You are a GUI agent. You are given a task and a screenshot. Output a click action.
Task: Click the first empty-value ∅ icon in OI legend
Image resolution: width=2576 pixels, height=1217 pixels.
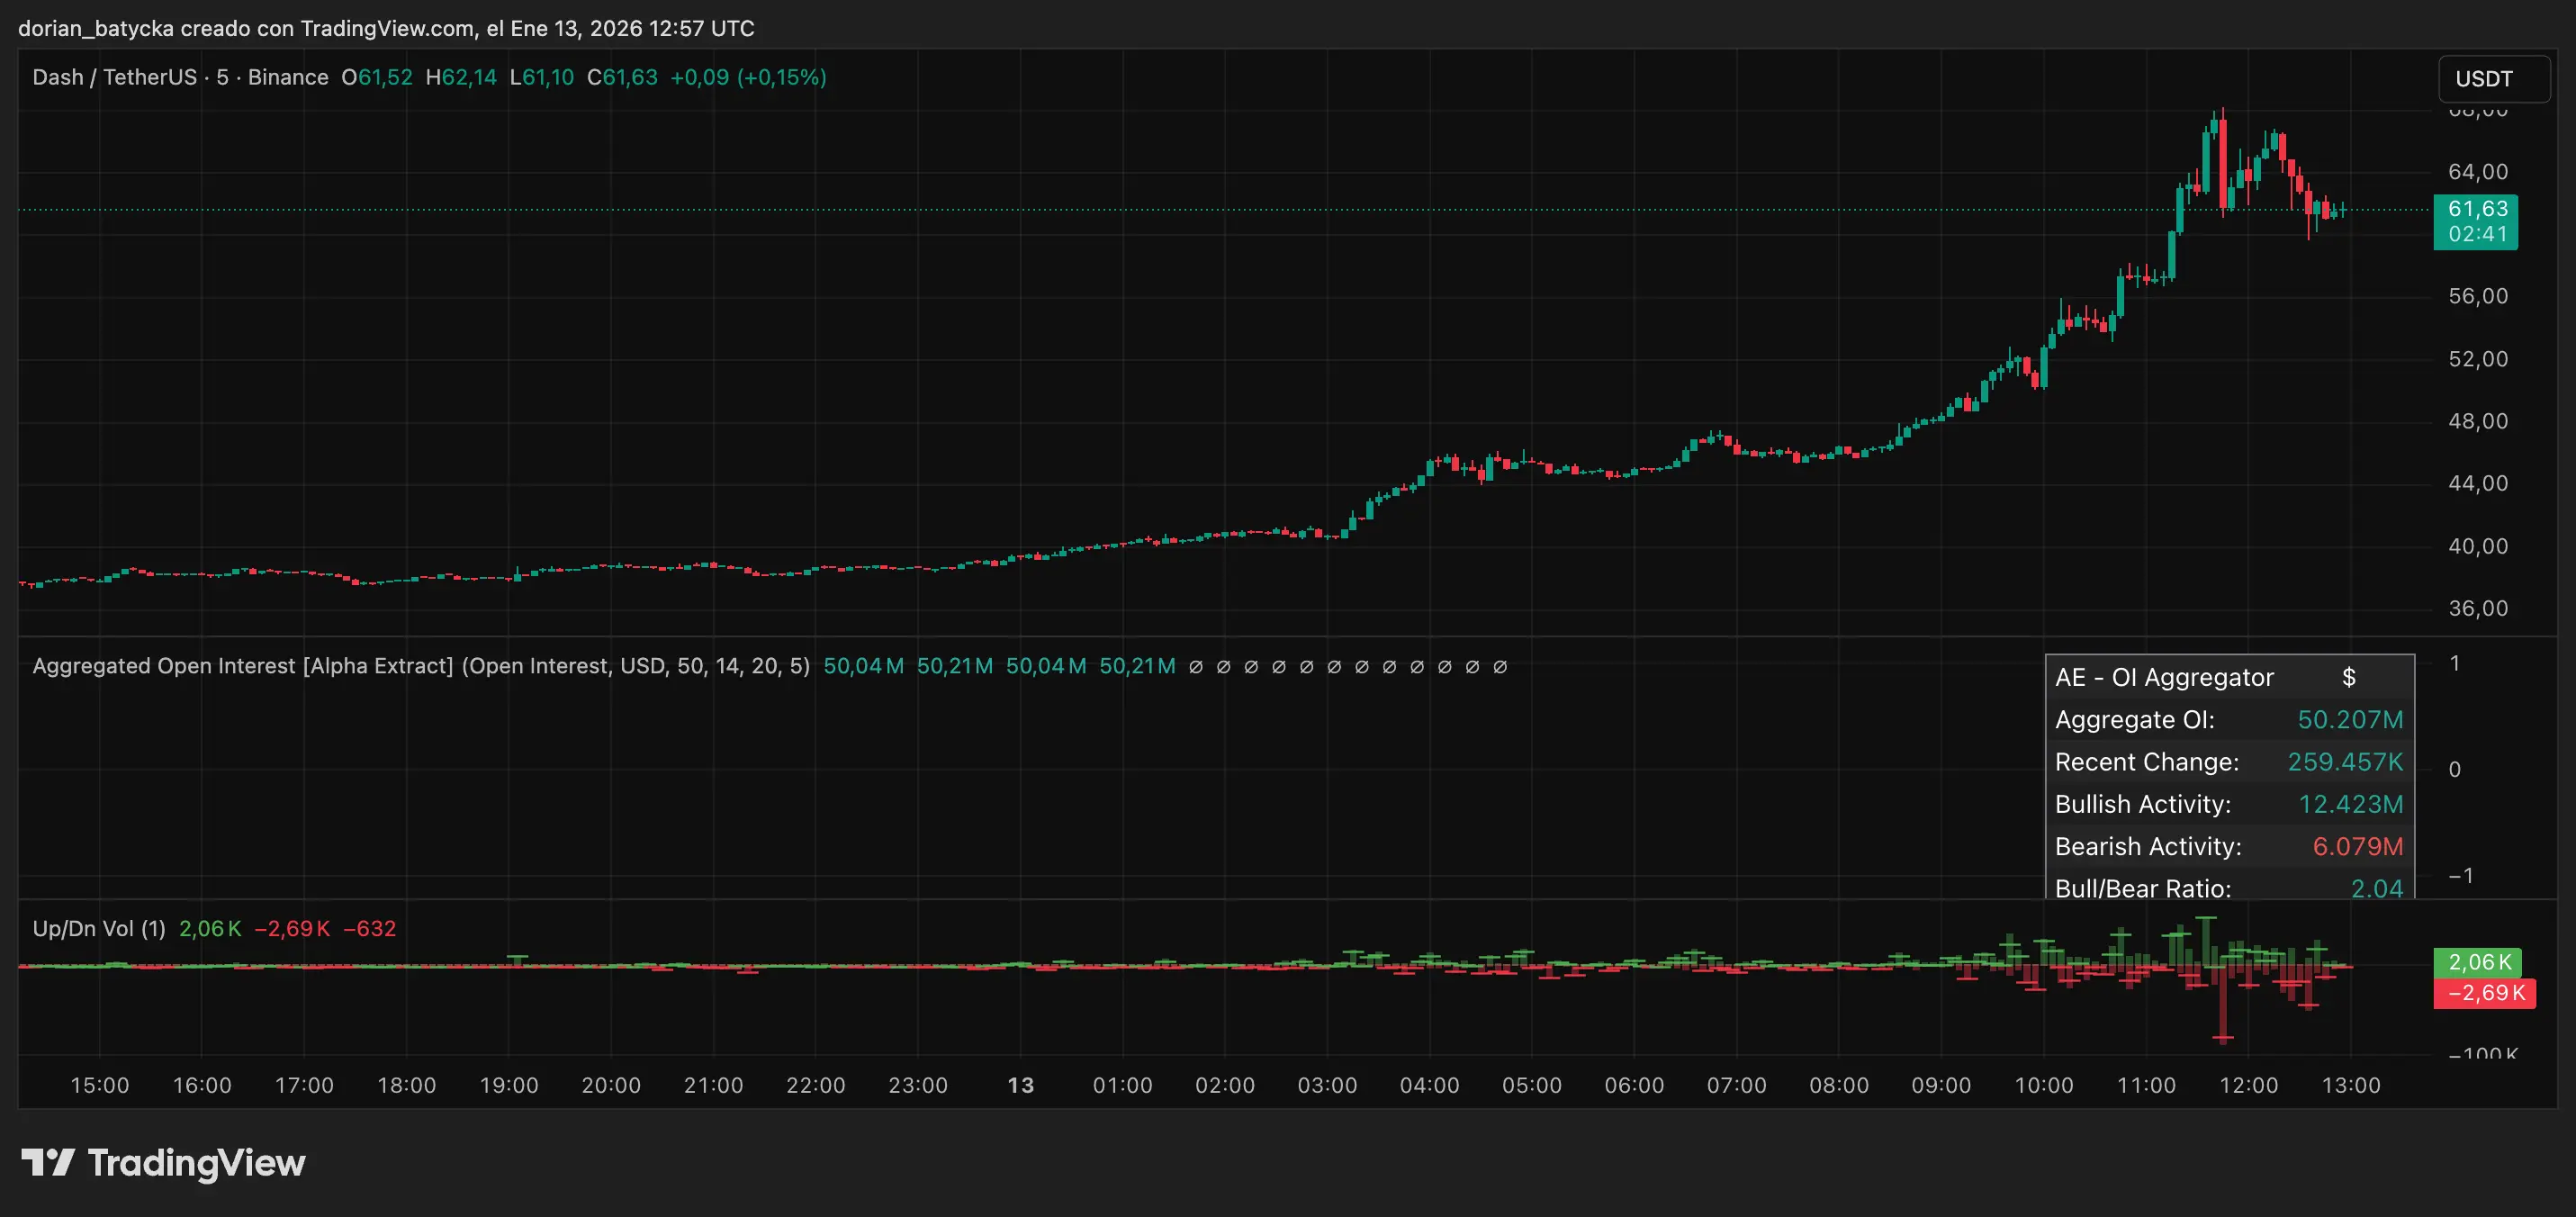[x=1196, y=666]
